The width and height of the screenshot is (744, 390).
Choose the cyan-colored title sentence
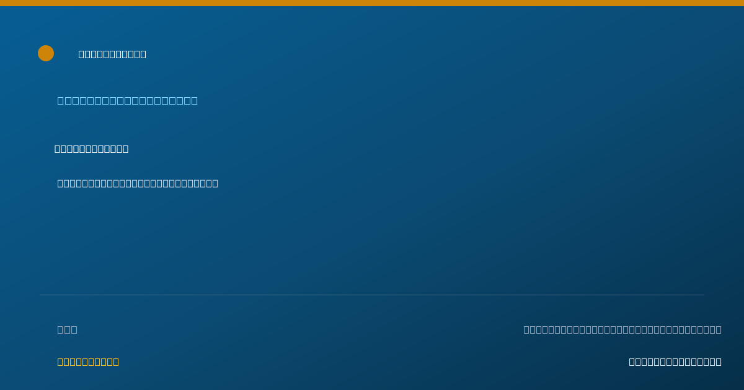coord(128,100)
